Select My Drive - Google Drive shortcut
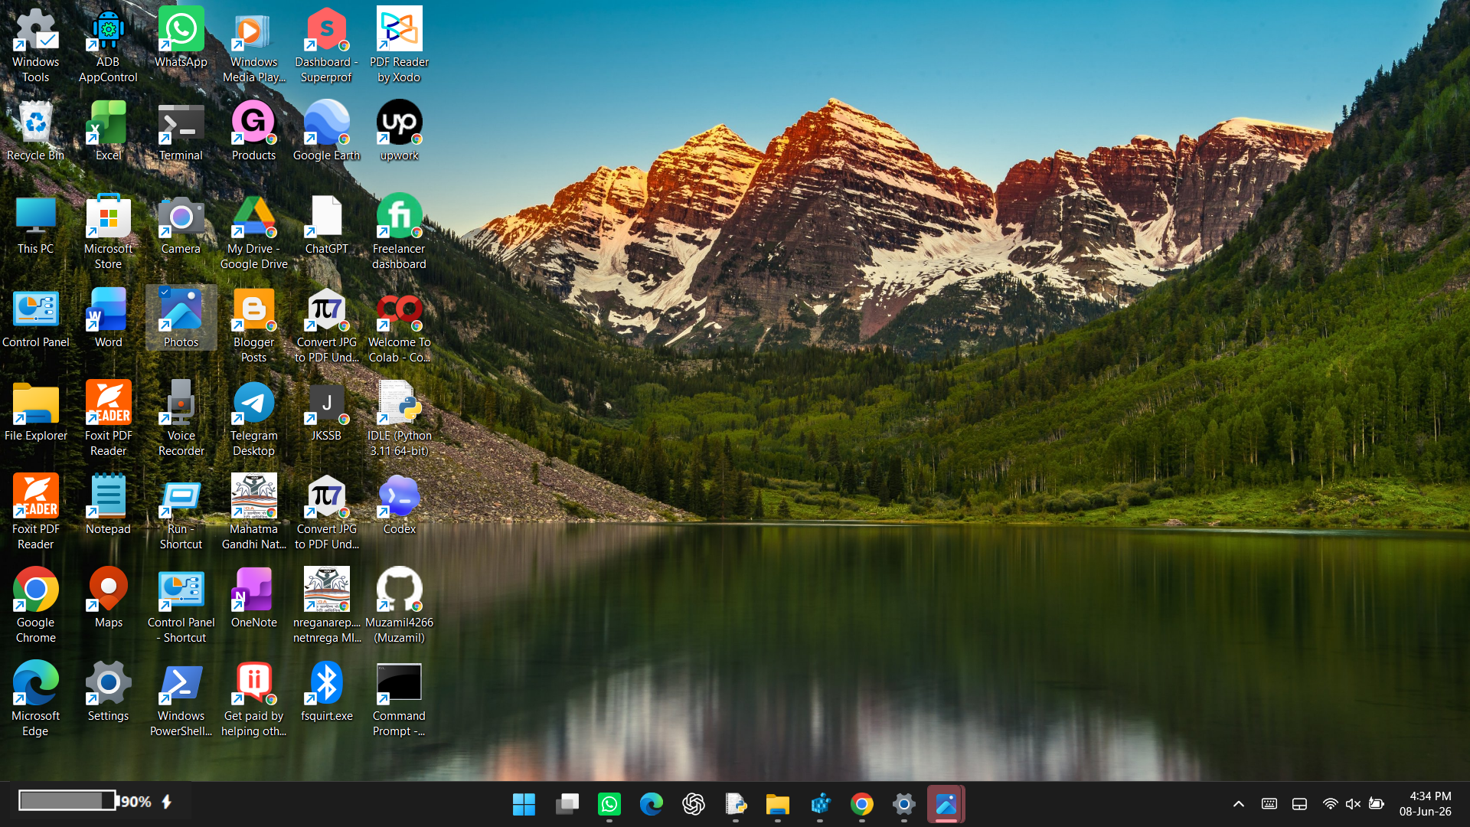This screenshot has height=827, width=1470. coord(253,233)
